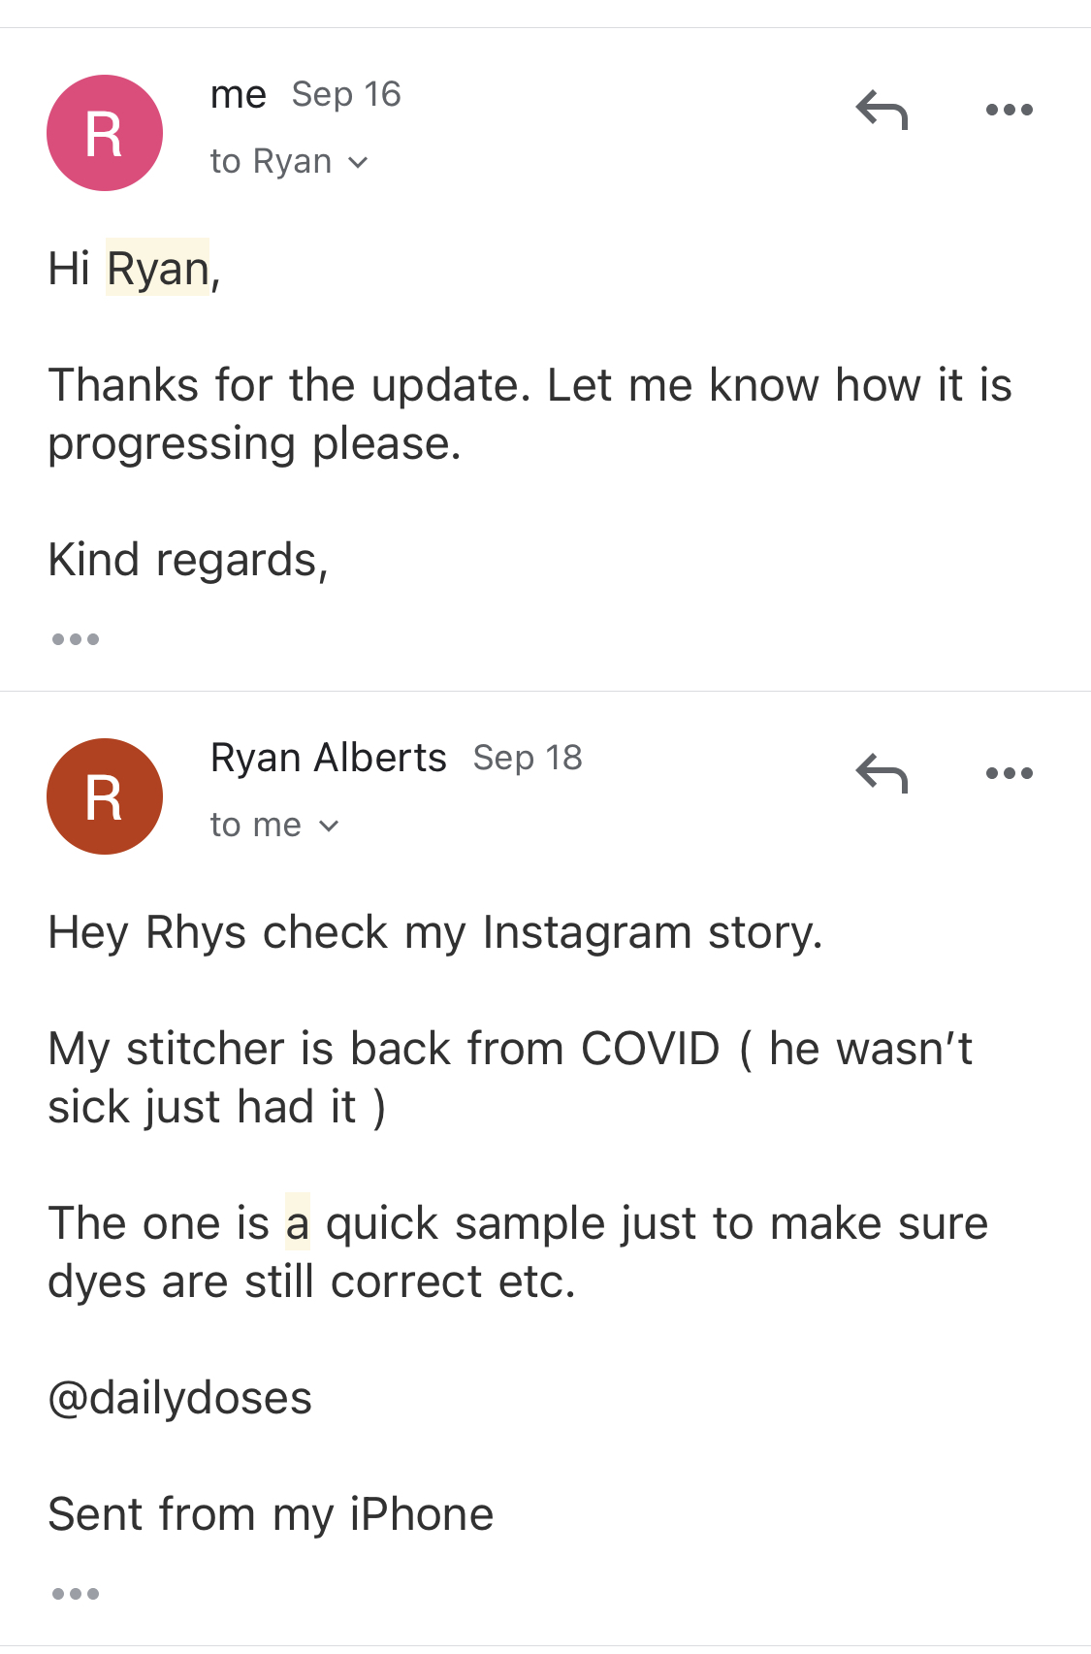Viewport: 1091px width, 1654px height.
Task: Tap the Sep 16 date label
Action: point(346,94)
